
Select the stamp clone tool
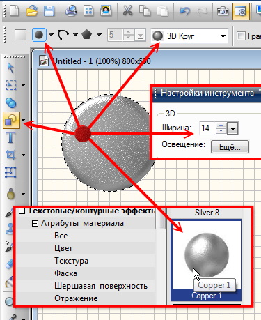tap(9, 229)
